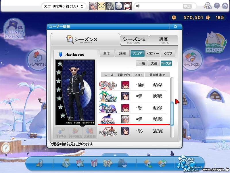Viewport: 230px width, 173px height.
Task: Click the akasikousen username label
Action: (x=74, y=55)
